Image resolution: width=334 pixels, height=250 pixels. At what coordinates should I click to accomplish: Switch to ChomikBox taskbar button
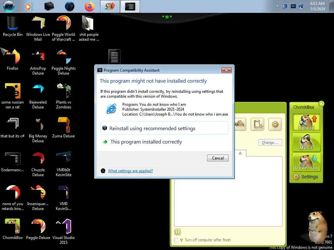(110, 7)
